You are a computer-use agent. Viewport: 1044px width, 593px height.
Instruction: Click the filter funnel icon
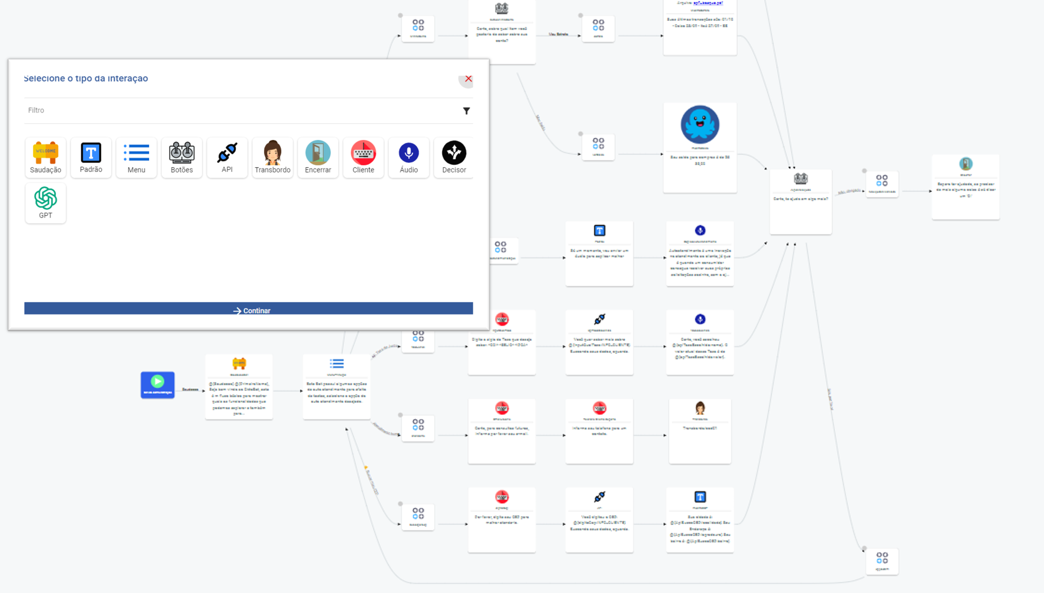pos(466,111)
